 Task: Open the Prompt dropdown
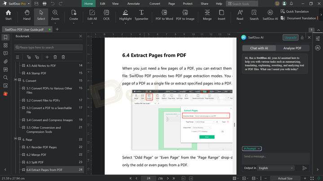click(x=252, y=148)
